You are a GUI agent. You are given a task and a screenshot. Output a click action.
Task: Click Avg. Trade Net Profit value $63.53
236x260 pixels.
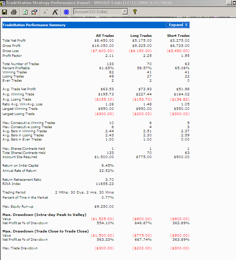click(x=107, y=89)
